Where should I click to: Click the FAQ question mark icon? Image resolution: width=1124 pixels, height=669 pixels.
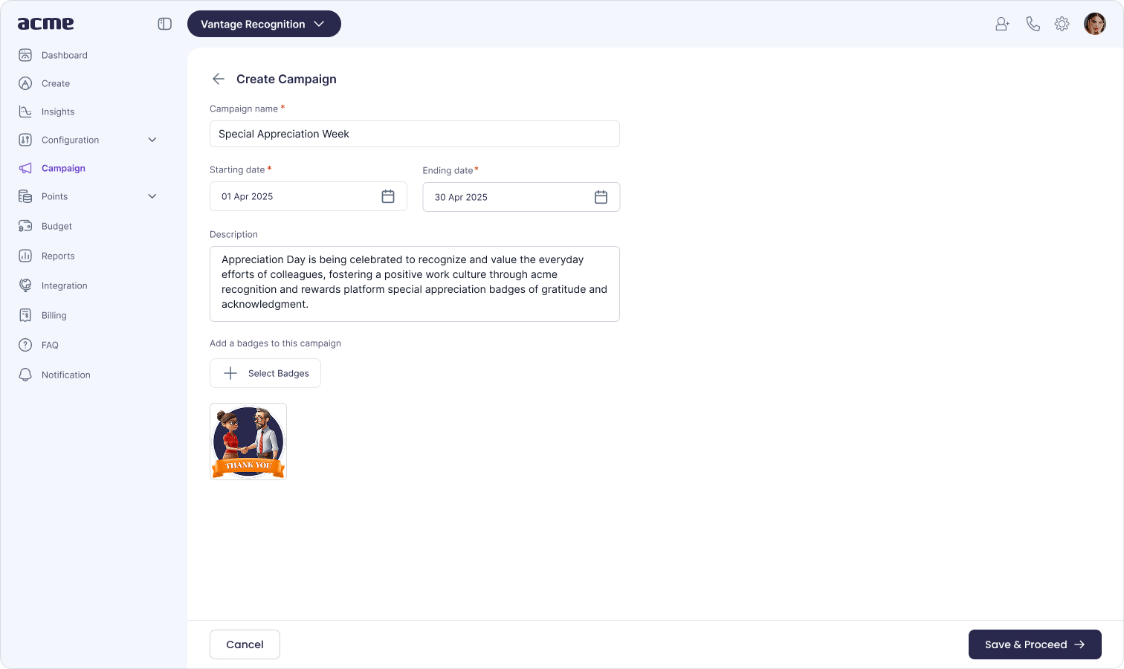25,345
